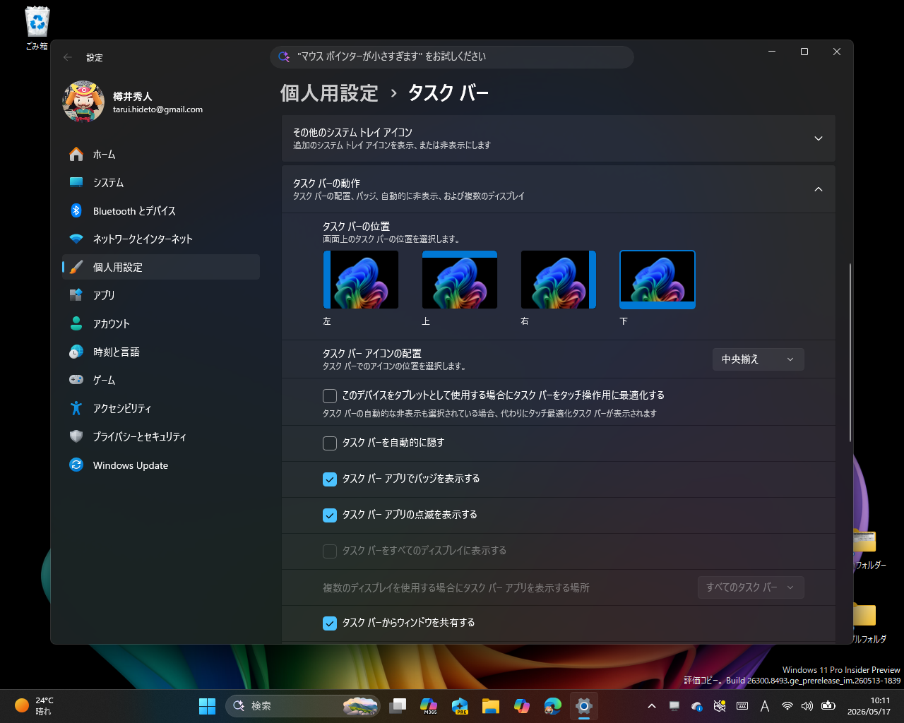Click the Settings gear taskbar icon

(x=583, y=705)
